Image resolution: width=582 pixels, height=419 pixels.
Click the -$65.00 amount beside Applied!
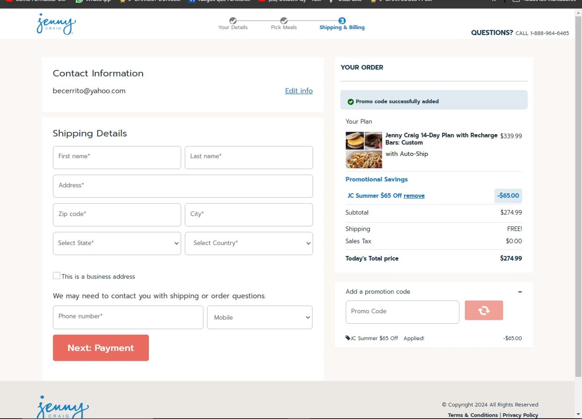(x=513, y=338)
